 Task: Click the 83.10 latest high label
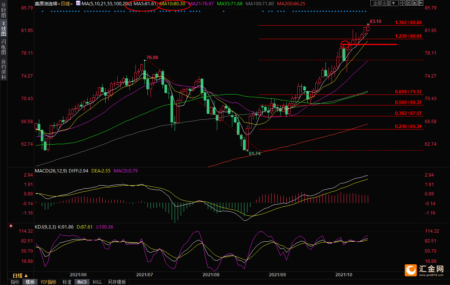375,21
